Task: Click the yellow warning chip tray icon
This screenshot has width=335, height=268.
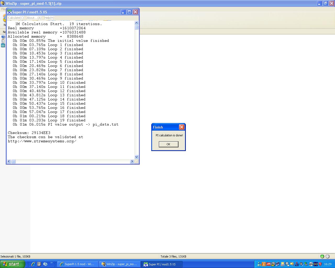Action: pos(273,264)
